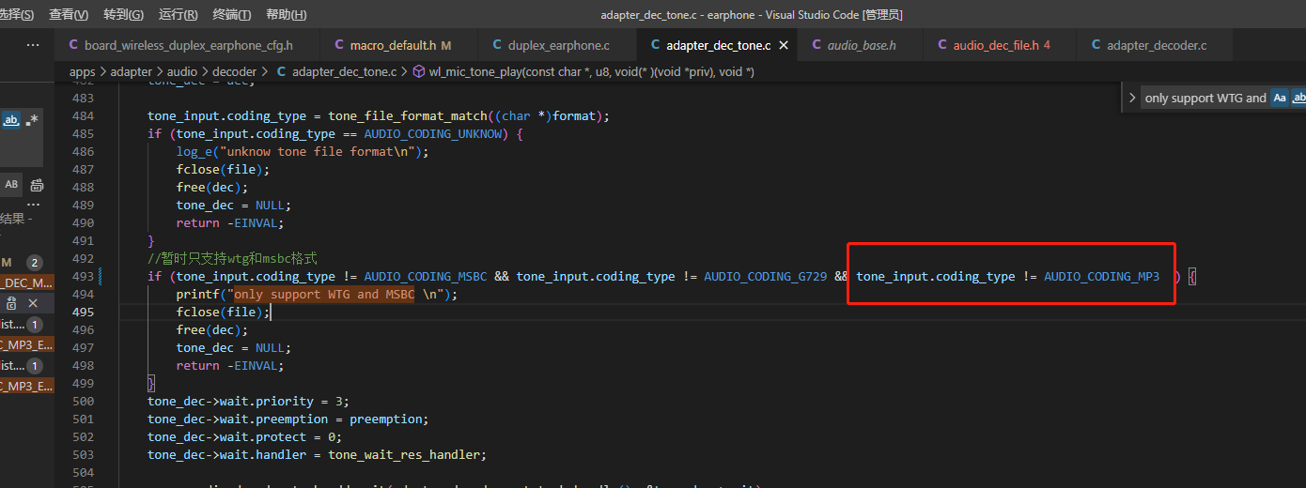Click the 'apps' breadcrumb
This screenshot has width=1306, height=488.
(83, 71)
